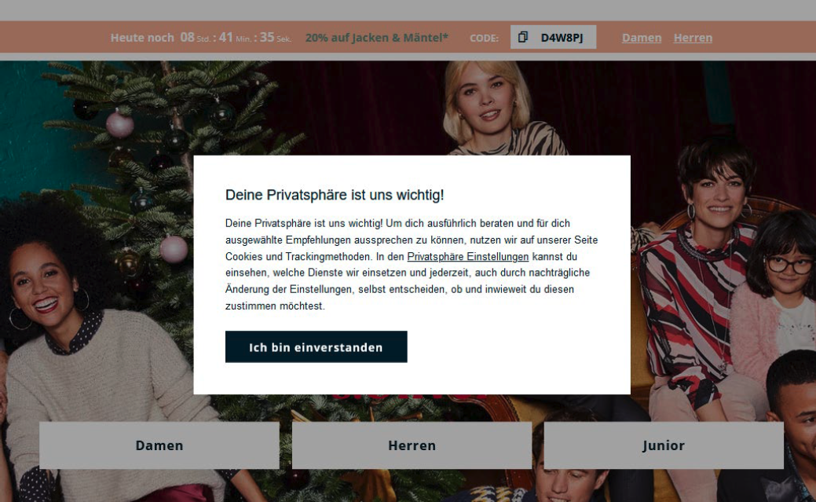The width and height of the screenshot is (816, 502).
Task: Click the Heute noch countdown label
Action: [x=142, y=38]
